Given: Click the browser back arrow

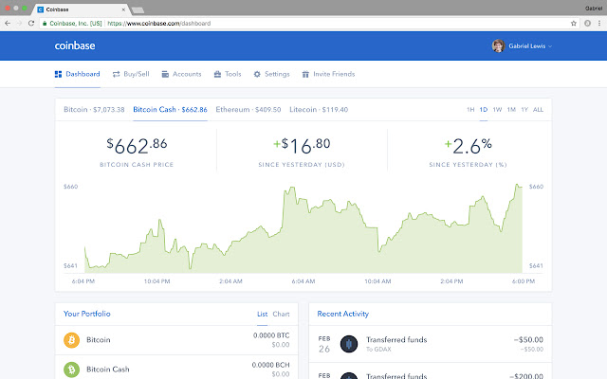Looking at the screenshot, I should [8, 23].
